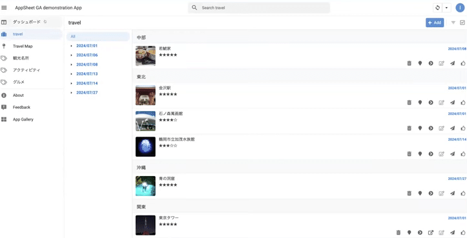Click the 関東 group header
467x238 pixels.
coord(299,207)
